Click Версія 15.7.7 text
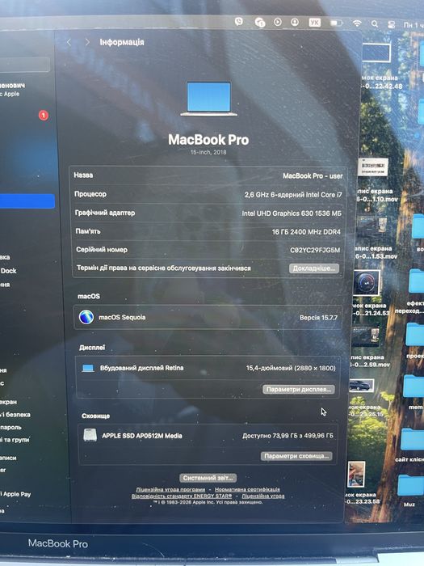 click(x=318, y=318)
